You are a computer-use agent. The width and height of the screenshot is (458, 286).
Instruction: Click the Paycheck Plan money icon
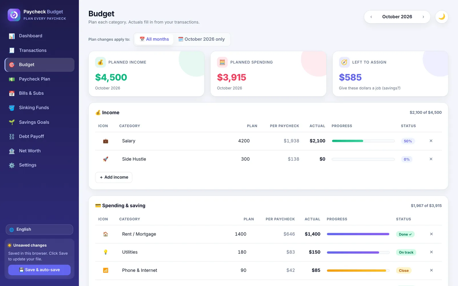[x=12, y=79]
